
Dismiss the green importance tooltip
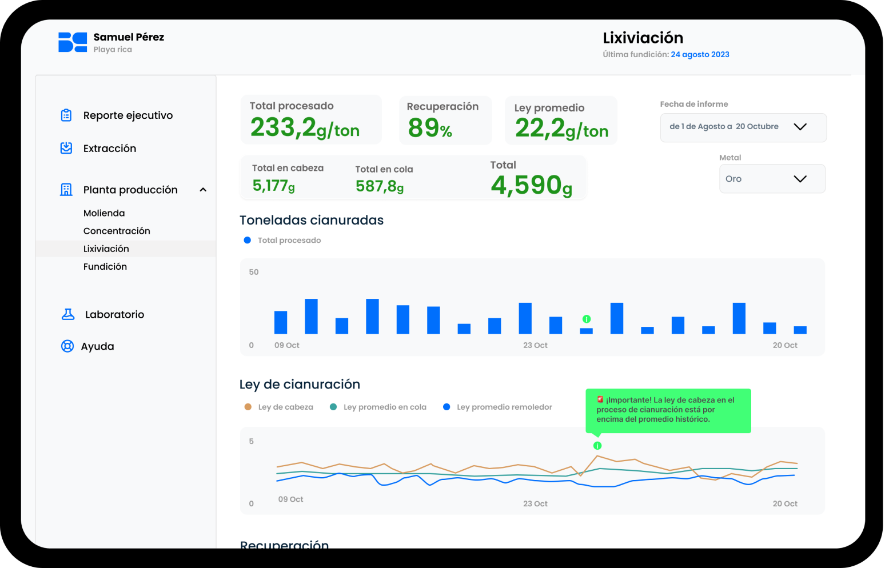click(668, 410)
